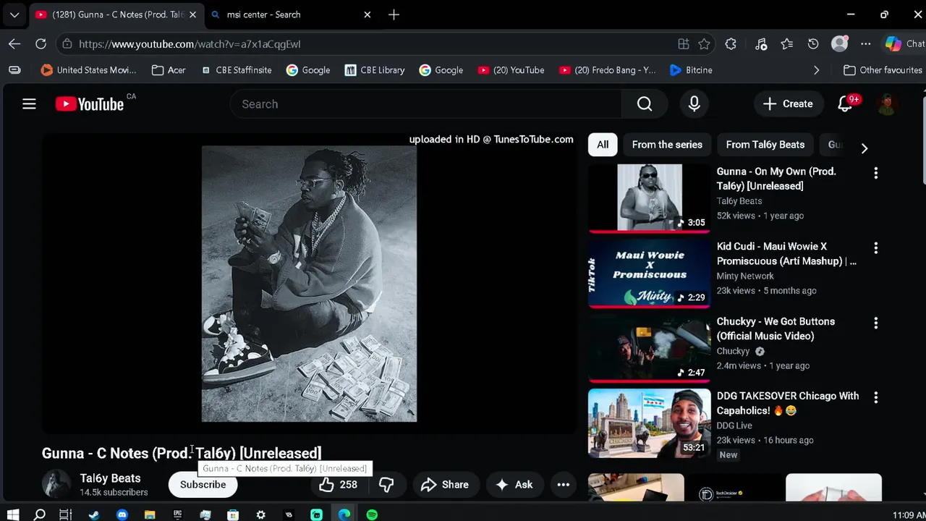Viewport: 926px width, 521px height.
Task: Select the All filter chip
Action: click(x=603, y=145)
